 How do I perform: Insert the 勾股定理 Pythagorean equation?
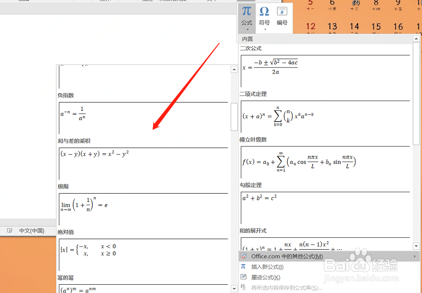pos(325,208)
